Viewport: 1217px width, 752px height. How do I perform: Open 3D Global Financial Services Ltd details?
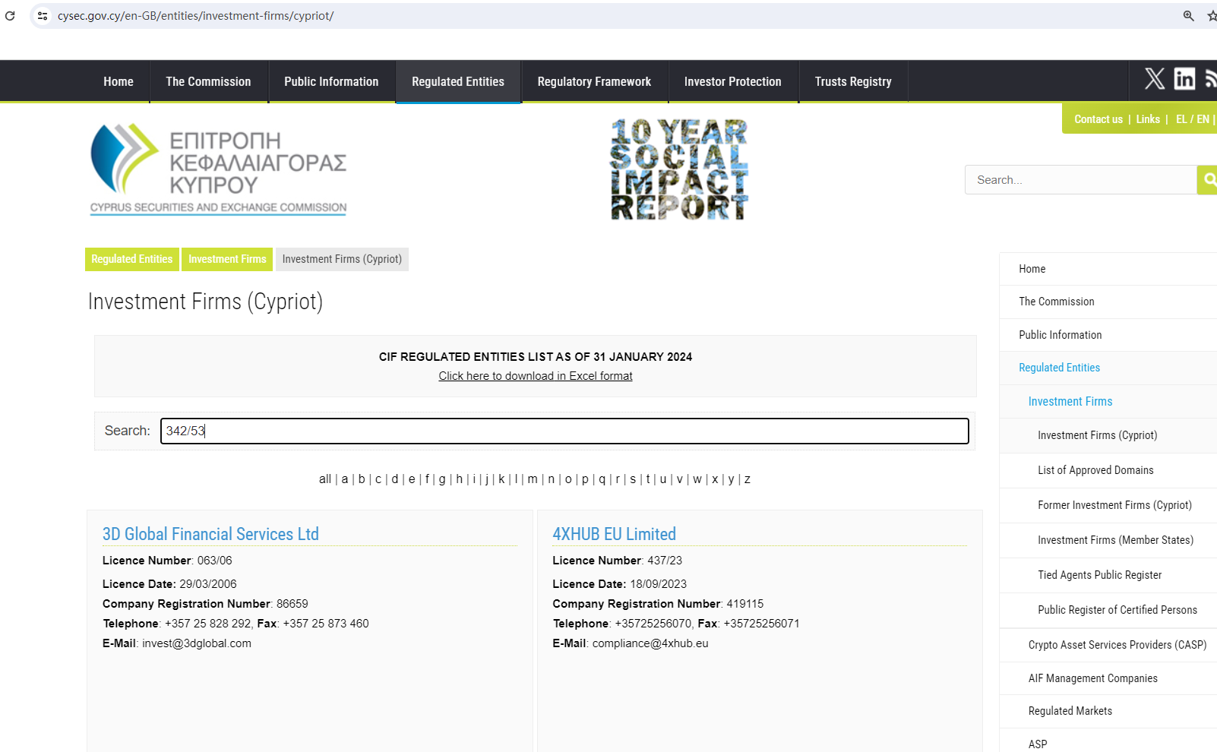pyautogui.click(x=210, y=534)
